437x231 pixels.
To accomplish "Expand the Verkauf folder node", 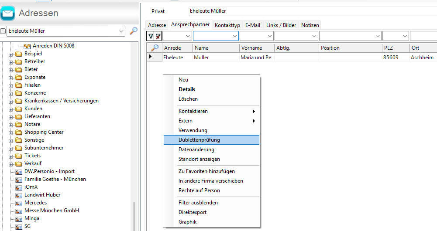I will 11,164.
